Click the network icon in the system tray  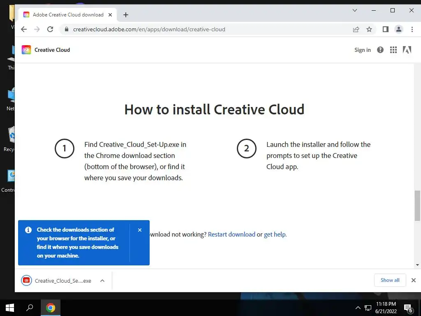[368, 308]
